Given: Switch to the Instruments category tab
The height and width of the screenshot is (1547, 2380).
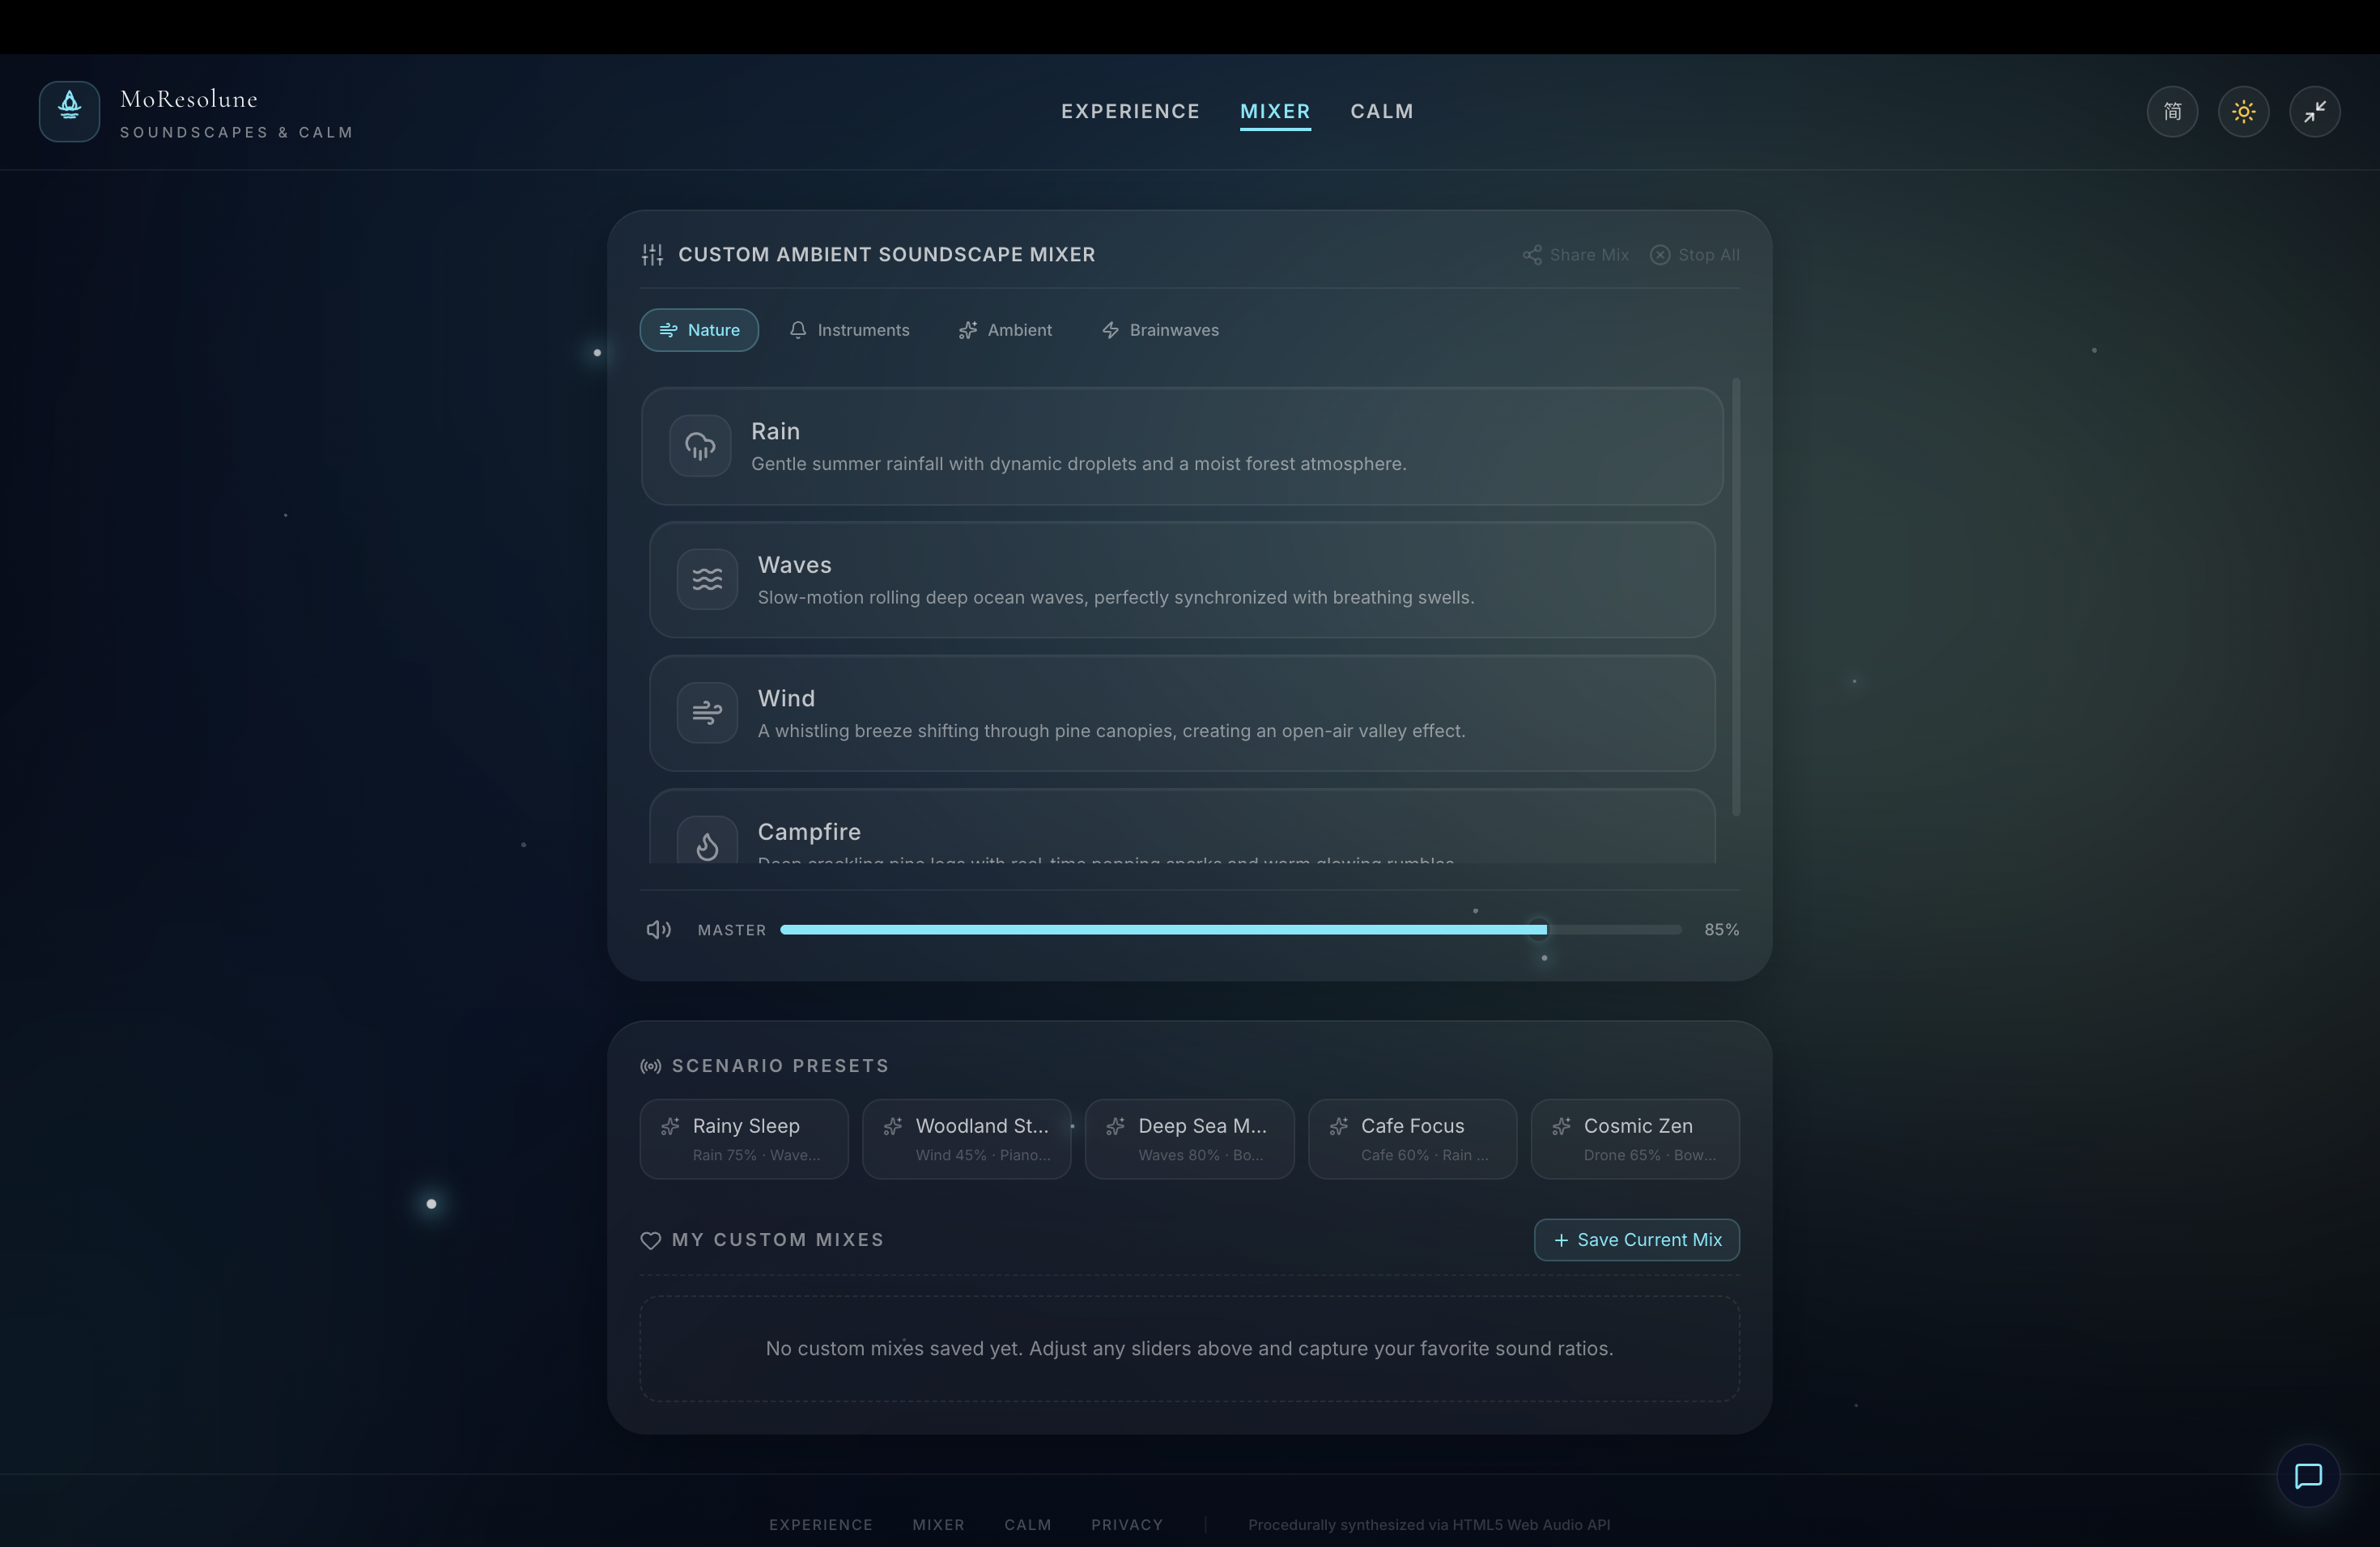Looking at the screenshot, I should [849, 330].
